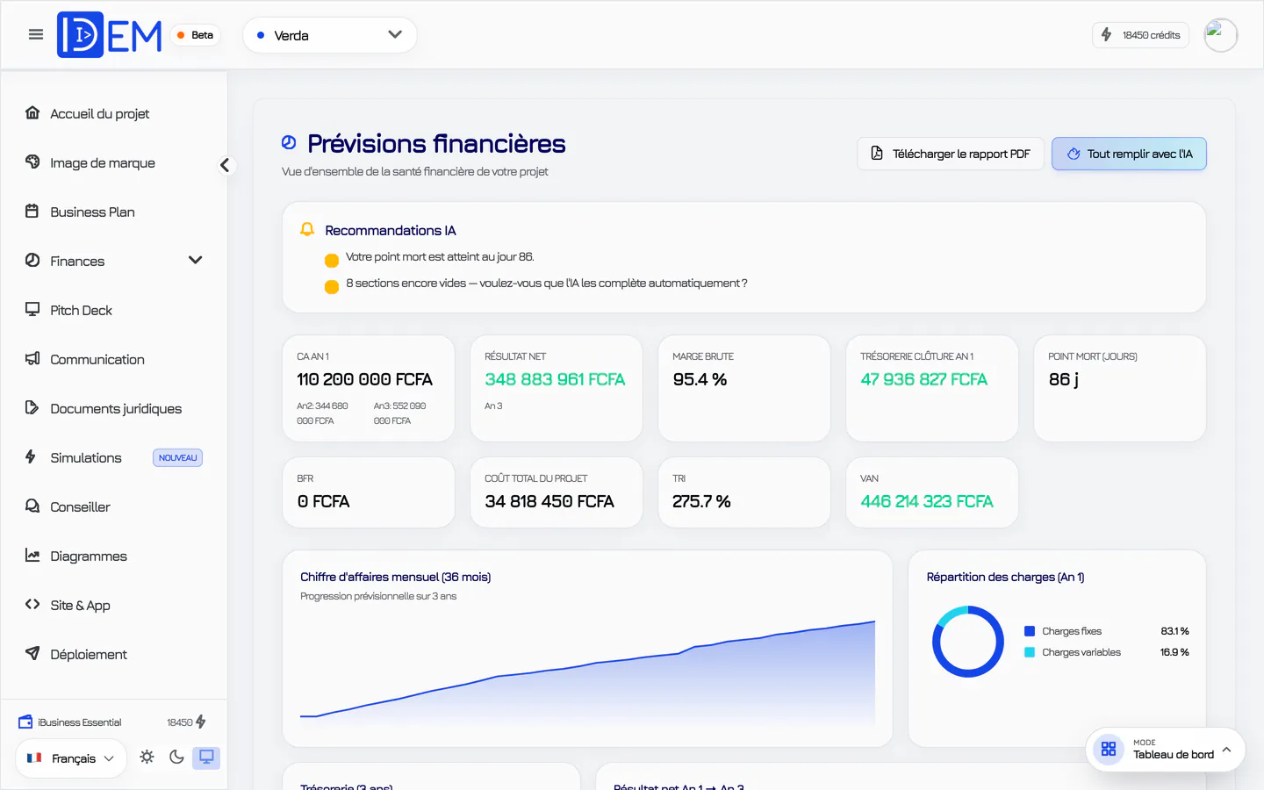This screenshot has width=1264, height=790.
Task: Open the hamburger menu icon
Action: click(36, 35)
